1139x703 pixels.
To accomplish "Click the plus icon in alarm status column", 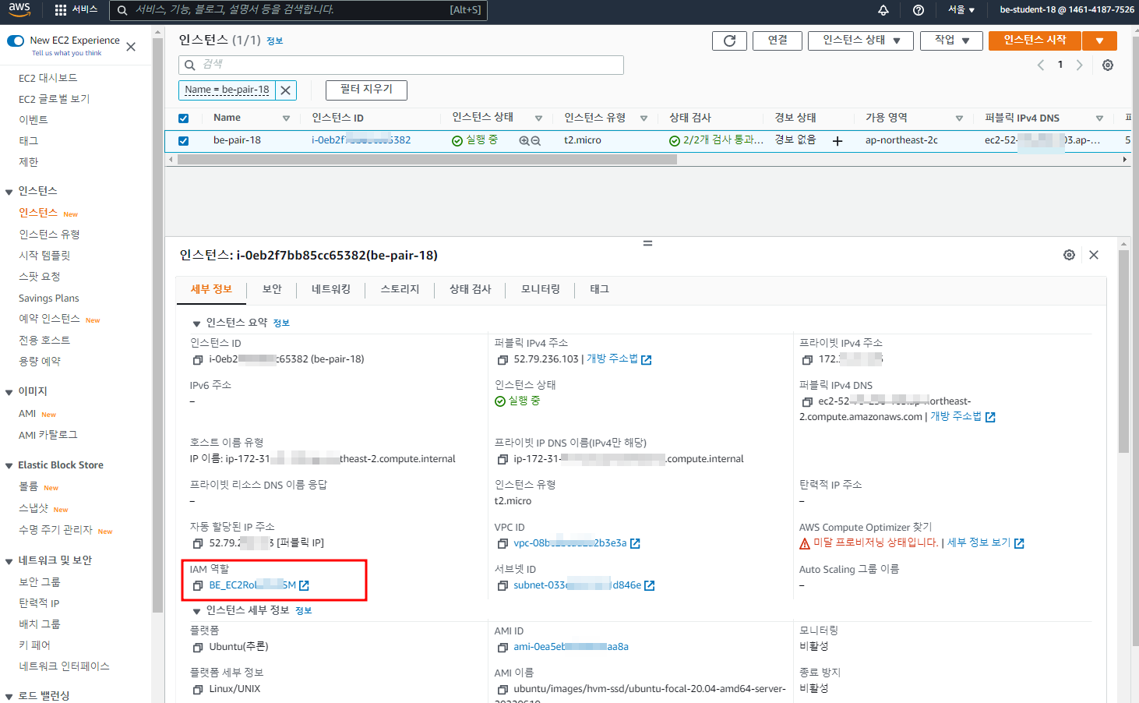I will pyautogui.click(x=837, y=141).
